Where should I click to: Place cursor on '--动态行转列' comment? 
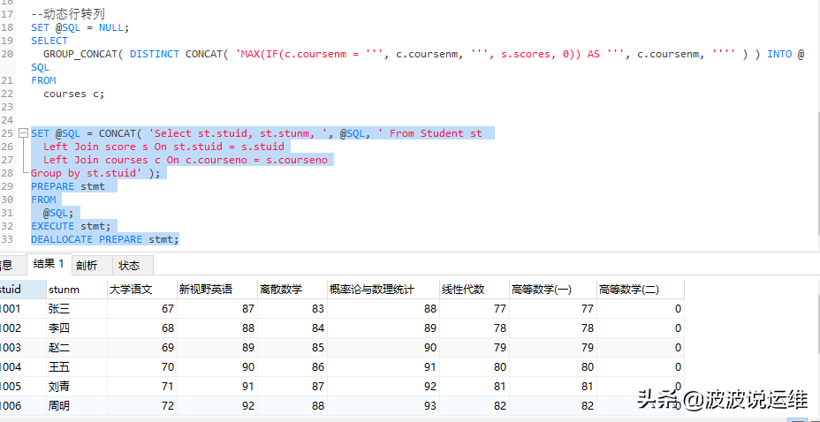(x=68, y=15)
